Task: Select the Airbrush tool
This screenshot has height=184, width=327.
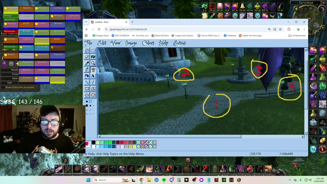Action: click(x=87, y=76)
